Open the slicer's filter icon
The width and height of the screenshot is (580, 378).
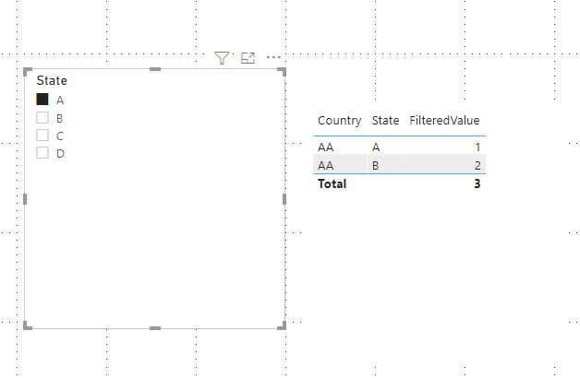(x=222, y=58)
